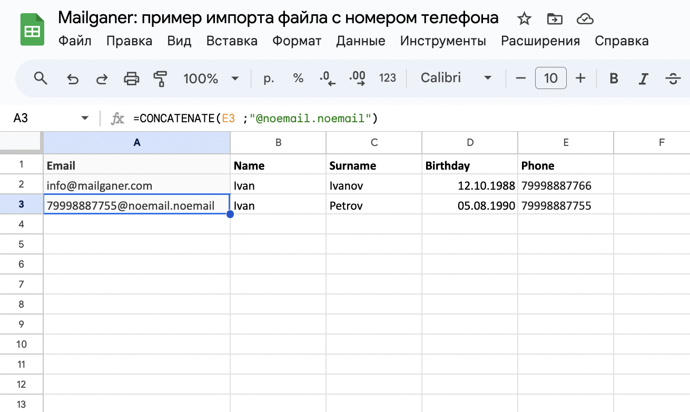Screen dimensions: 690x412
Task: Click the fx function icon
Action: click(x=117, y=119)
